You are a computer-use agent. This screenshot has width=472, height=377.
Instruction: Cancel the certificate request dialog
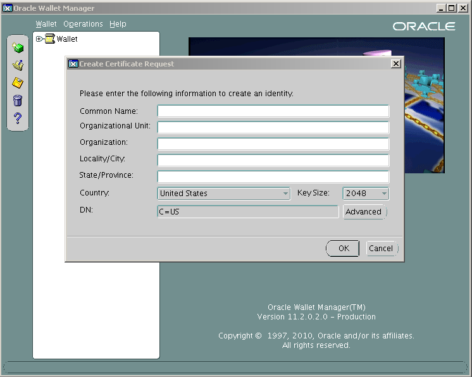[x=382, y=249]
